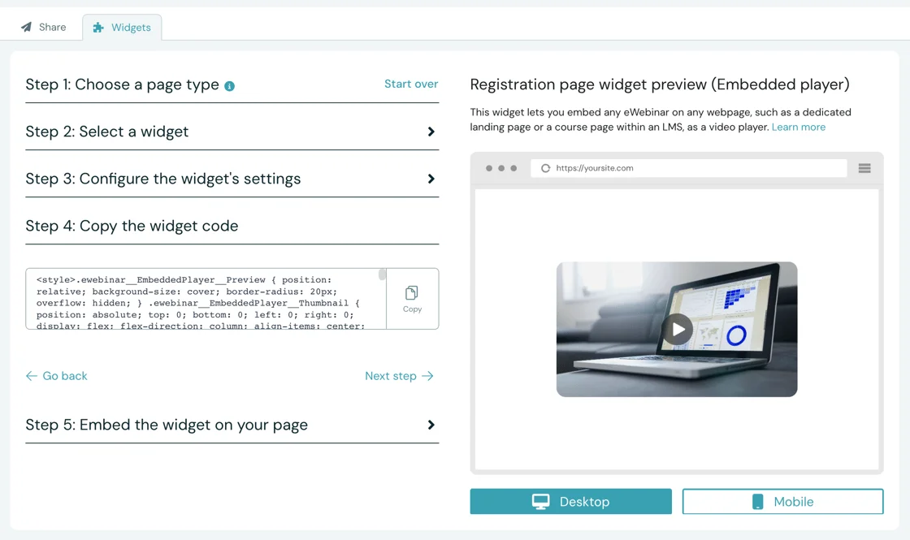
Task: Expand Step 2: Select a widget
Action: point(232,132)
